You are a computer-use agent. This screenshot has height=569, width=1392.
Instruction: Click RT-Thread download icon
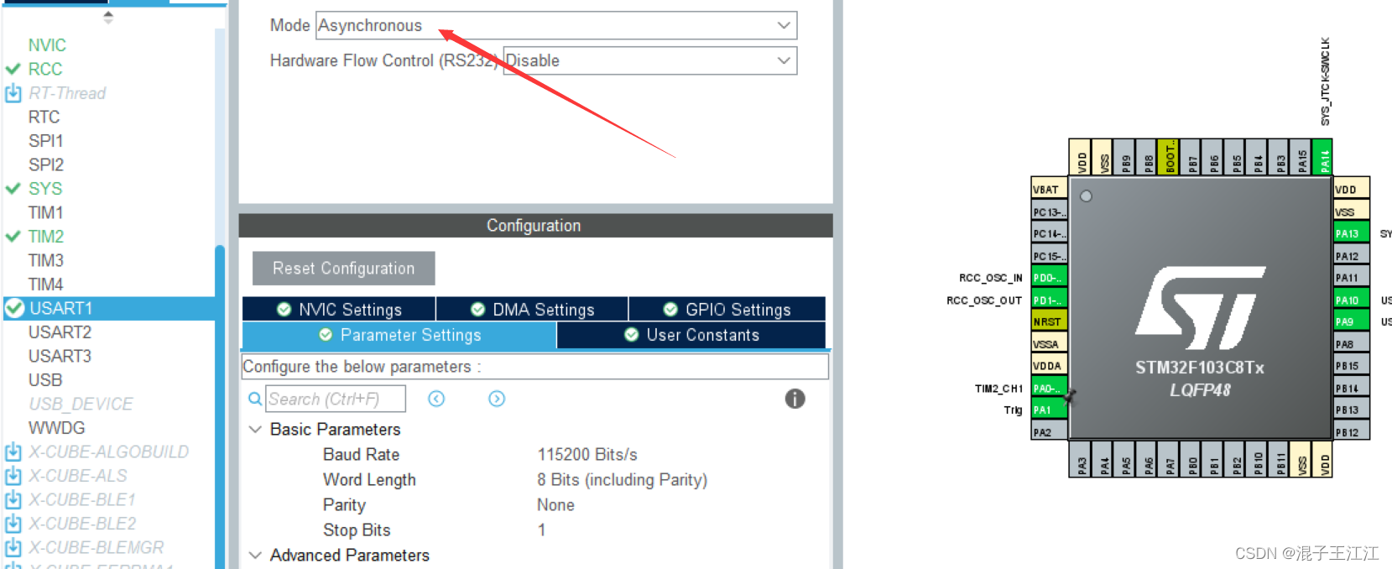pyautogui.click(x=13, y=93)
